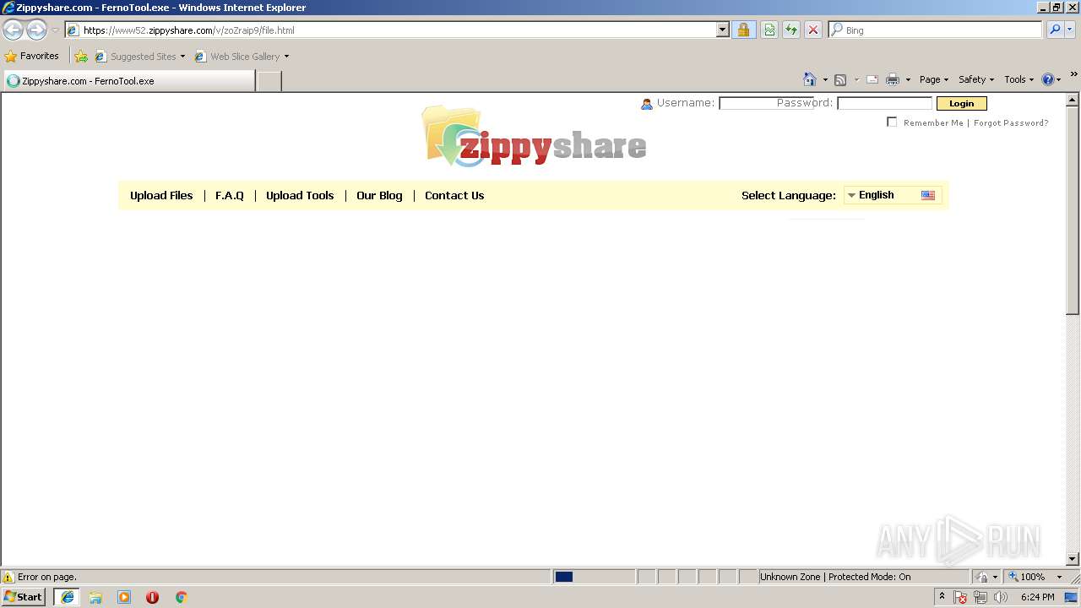The width and height of the screenshot is (1081, 608).
Task: Expand Web Slice Gallery dropdown
Action: tap(286, 57)
